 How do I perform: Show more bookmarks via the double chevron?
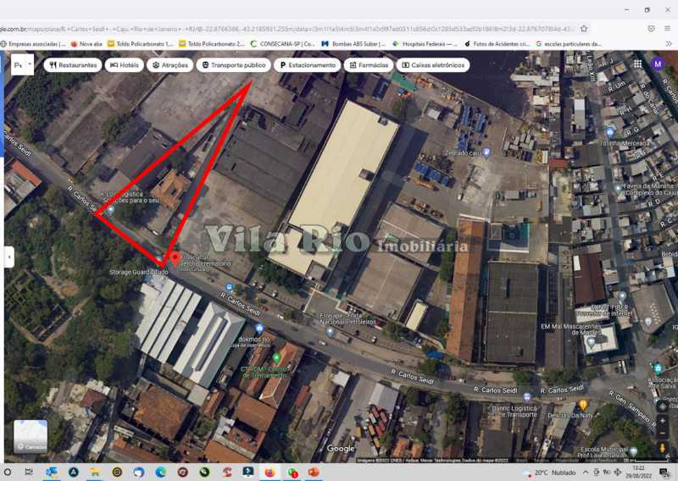[669, 44]
